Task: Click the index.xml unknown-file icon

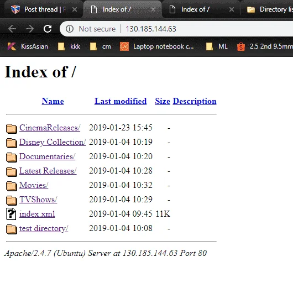Action: (x=11, y=214)
